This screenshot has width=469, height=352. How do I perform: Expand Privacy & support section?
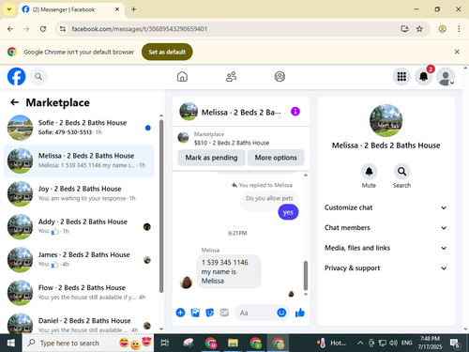tap(386, 268)
